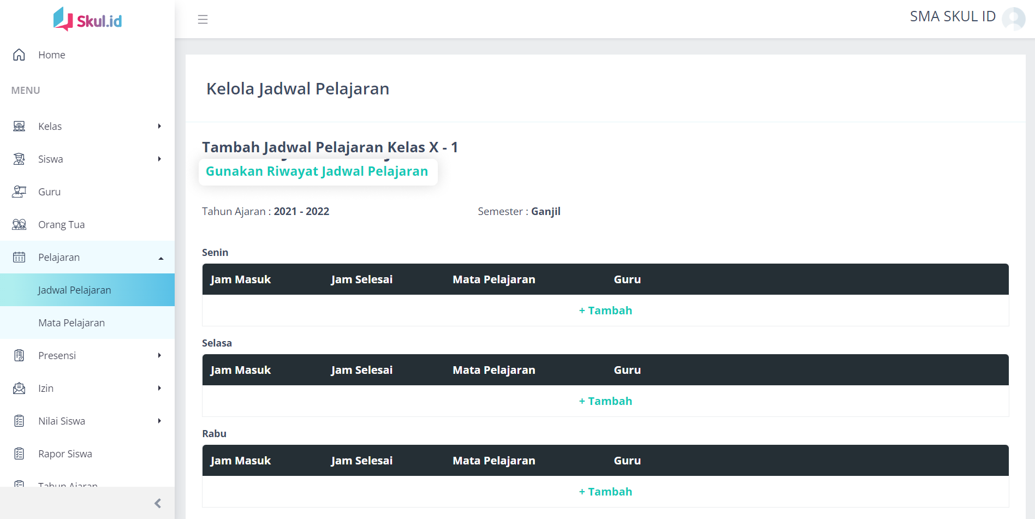The width and height of the screenshot is (1035, 519).
Task: Click the Rapor Siswa report icon
Action: click(x=19, y=454)
